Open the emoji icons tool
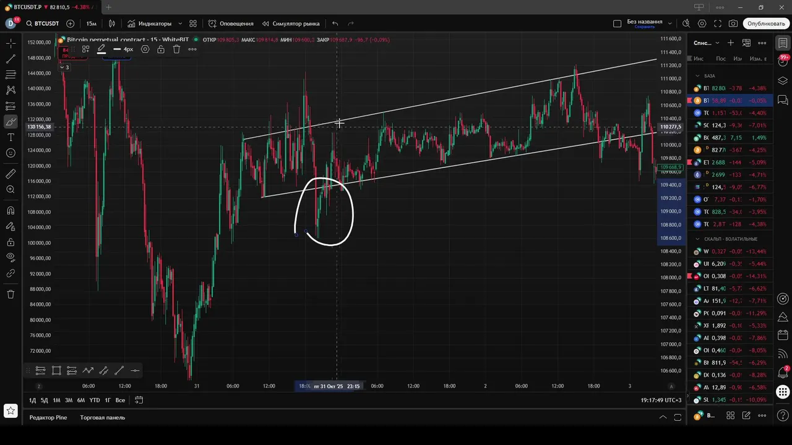This screenshot has height=445, width=792. click(x=11, y=153)
